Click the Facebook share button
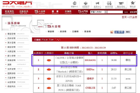Viewport: 140px width, 93px height. (119, 32)
